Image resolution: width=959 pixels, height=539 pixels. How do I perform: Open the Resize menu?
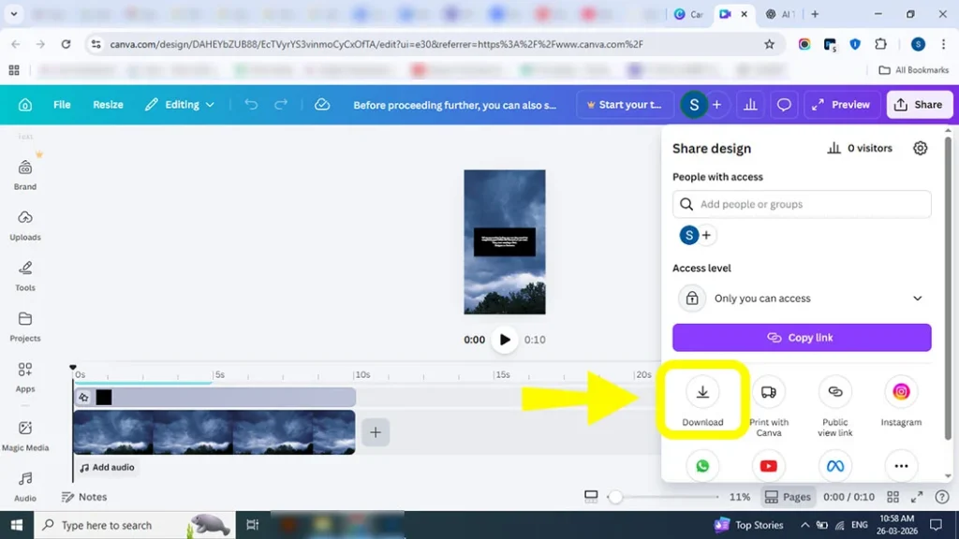pyautogui.click(x=108, y=104)
